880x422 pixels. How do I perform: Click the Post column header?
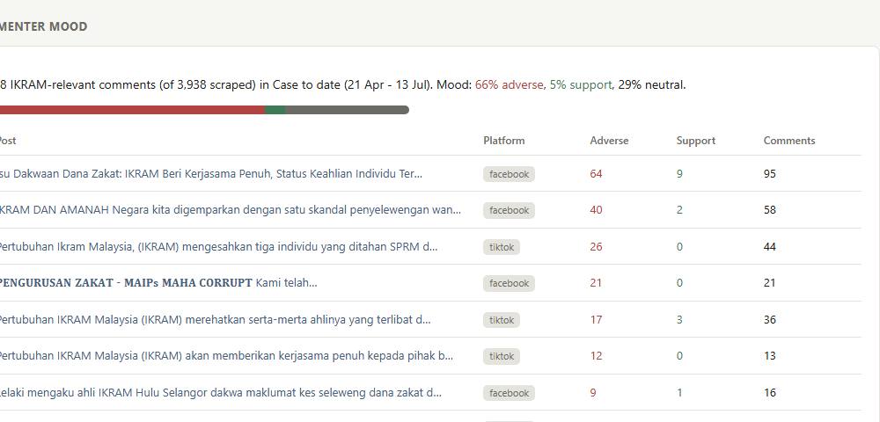pyautogui.click(x=8, y=141)
